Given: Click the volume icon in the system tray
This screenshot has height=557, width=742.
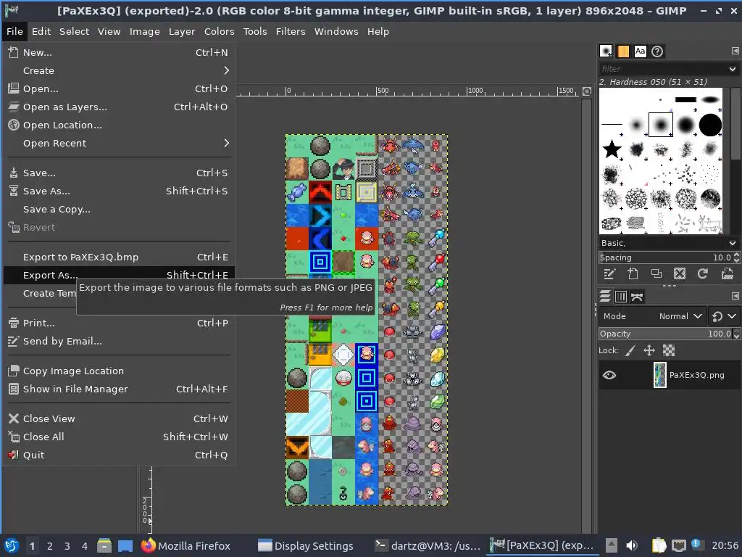Looking at the screenshot, I should 632,545.
